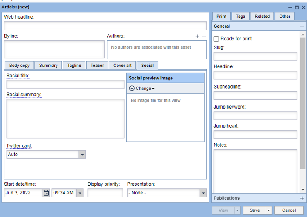The image size is (307, 217).
Task: Open the Tags tab
Action: [240, 16]
